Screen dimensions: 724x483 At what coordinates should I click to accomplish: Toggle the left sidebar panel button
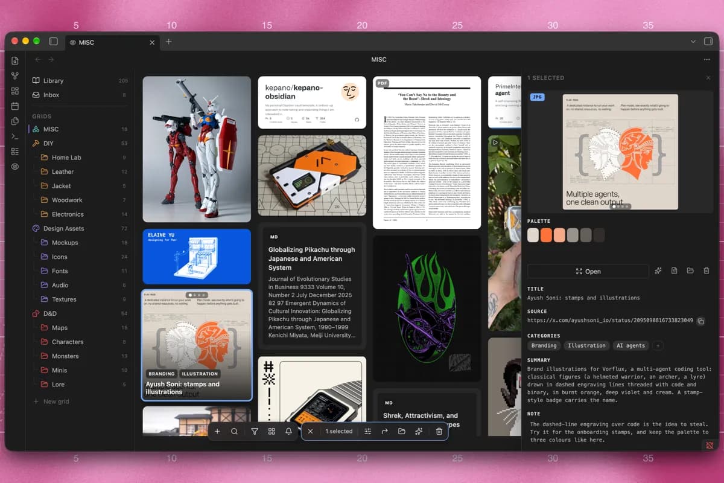coord(53,42)
